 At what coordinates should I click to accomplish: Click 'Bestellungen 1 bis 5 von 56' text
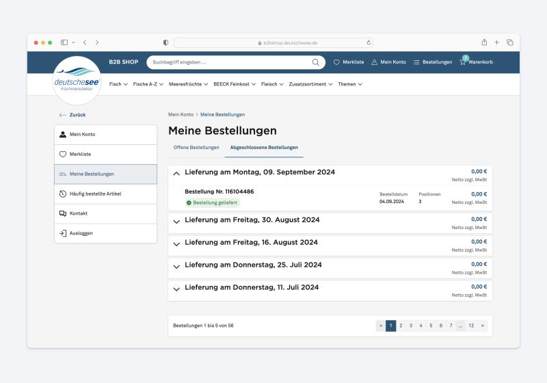(203, 326)
